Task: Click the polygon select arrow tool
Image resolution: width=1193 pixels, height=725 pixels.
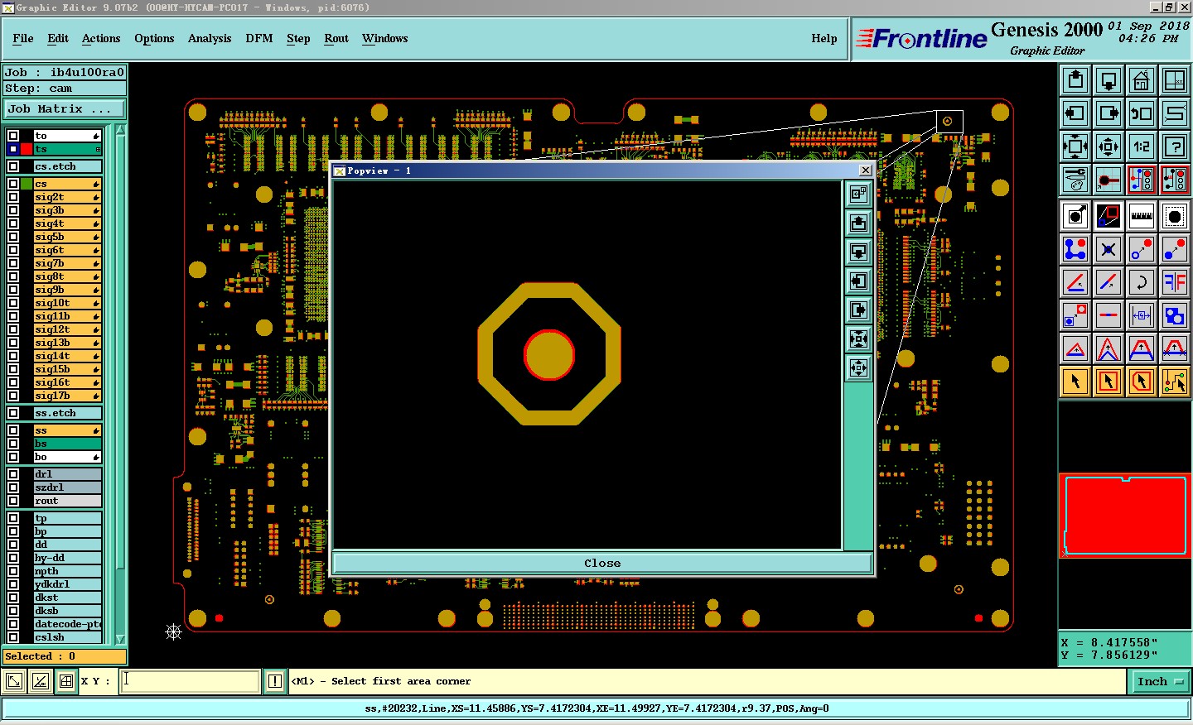Action: [x=1142, y=382]
